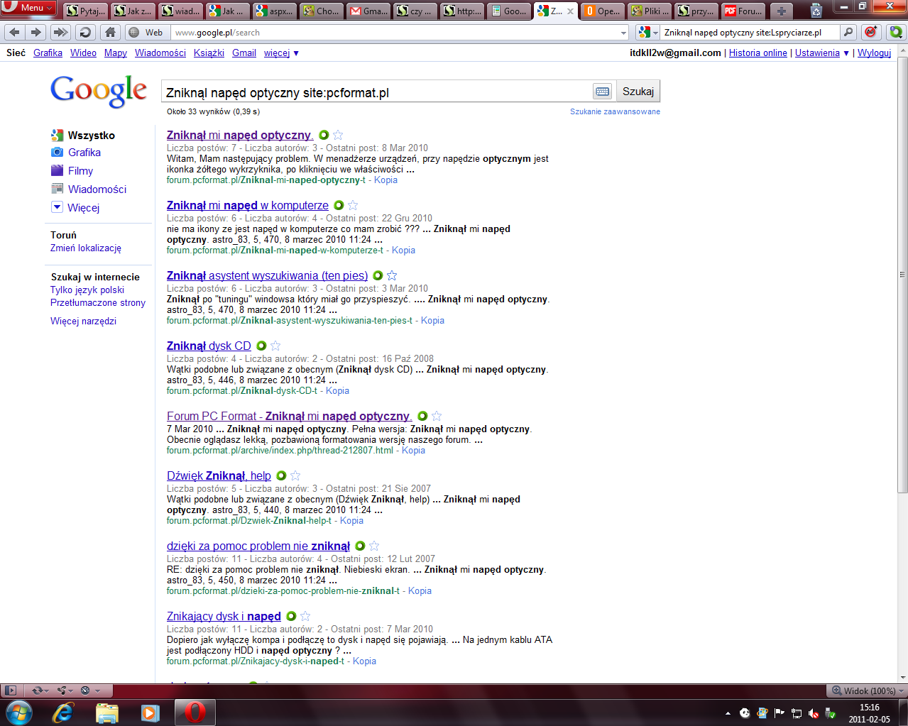
Task: Click the Fast Forward double-arrow button
Action: click(61, 33)
